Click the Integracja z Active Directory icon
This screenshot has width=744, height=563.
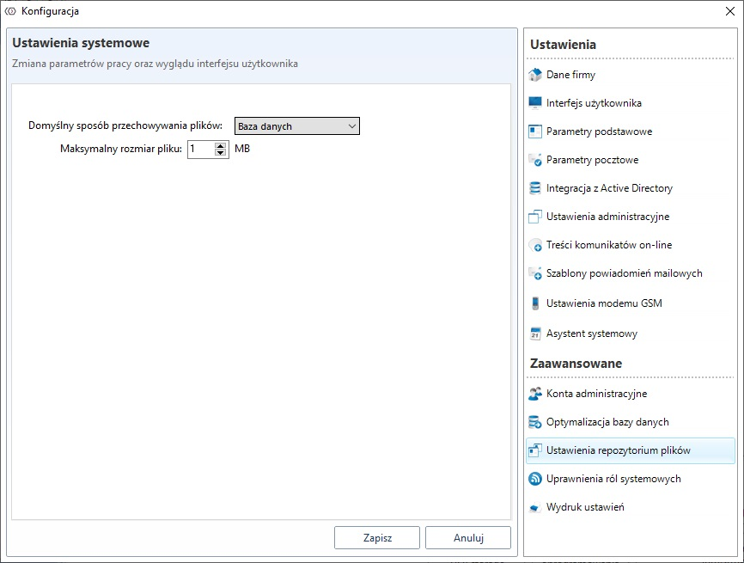point(535,188)
